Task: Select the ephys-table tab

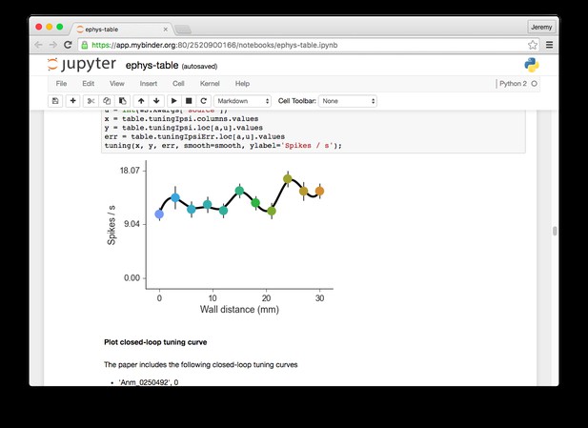Action: (120, 30)
